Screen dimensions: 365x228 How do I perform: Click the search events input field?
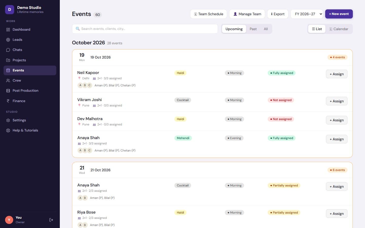click(x=145, y=29)
